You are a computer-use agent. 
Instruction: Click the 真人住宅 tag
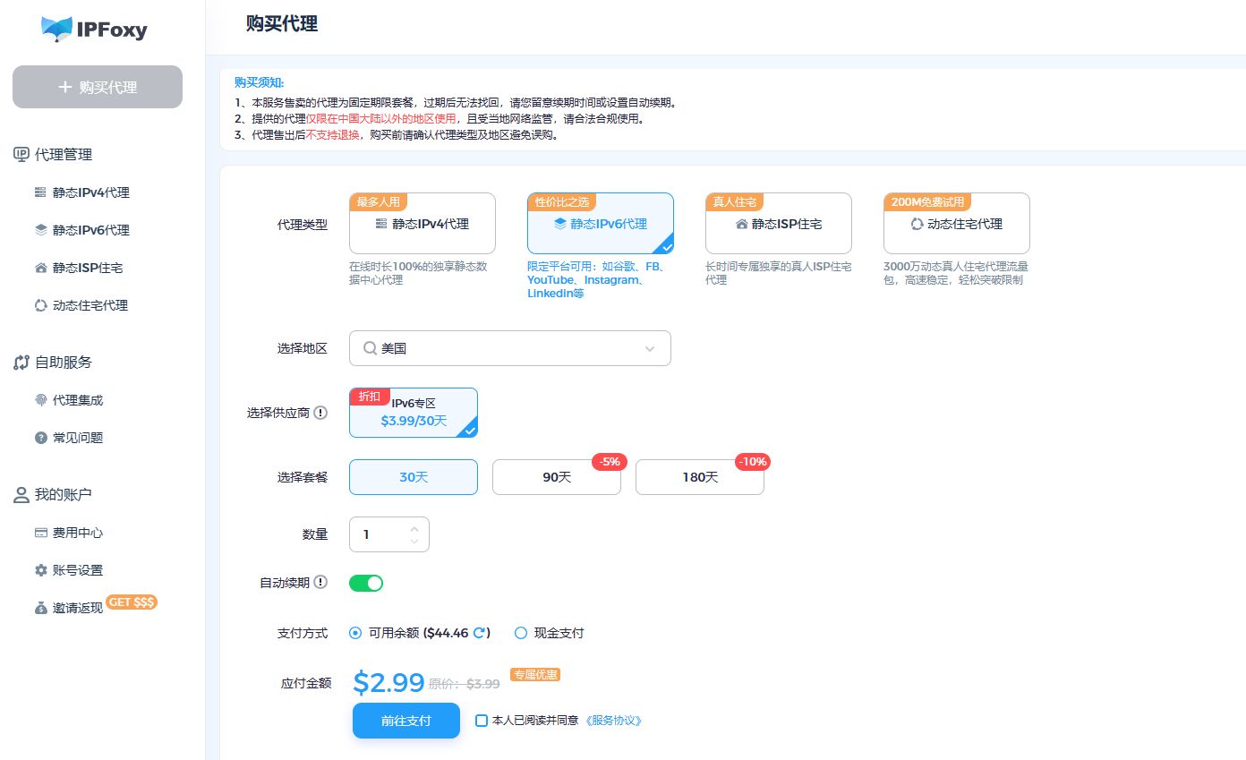pos(734,201)
